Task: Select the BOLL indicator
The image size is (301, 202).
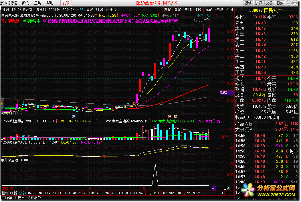Action: (x=180, y=193)
